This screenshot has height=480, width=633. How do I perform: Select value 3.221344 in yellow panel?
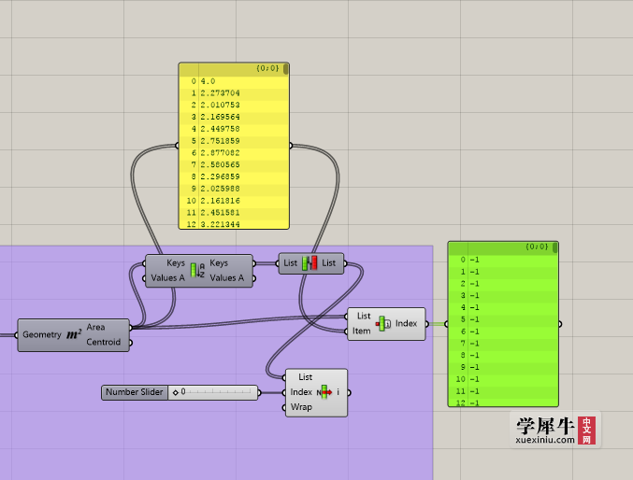click(220, 224)
